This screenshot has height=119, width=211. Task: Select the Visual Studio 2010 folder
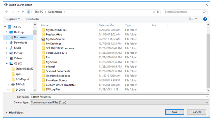pyautogui.click(x=56, y=53)
